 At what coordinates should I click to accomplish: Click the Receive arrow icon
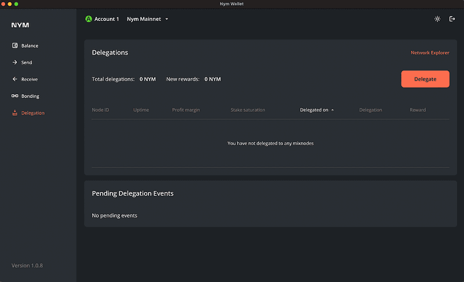point(15,79)
